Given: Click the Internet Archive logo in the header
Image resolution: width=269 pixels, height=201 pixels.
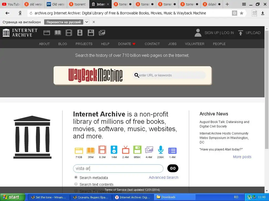Looking at the screenshot, I should (x=20, y=33).
